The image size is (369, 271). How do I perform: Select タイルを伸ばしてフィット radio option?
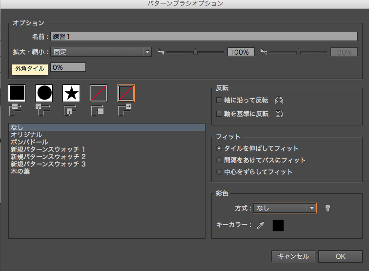(x=219, y=148)
